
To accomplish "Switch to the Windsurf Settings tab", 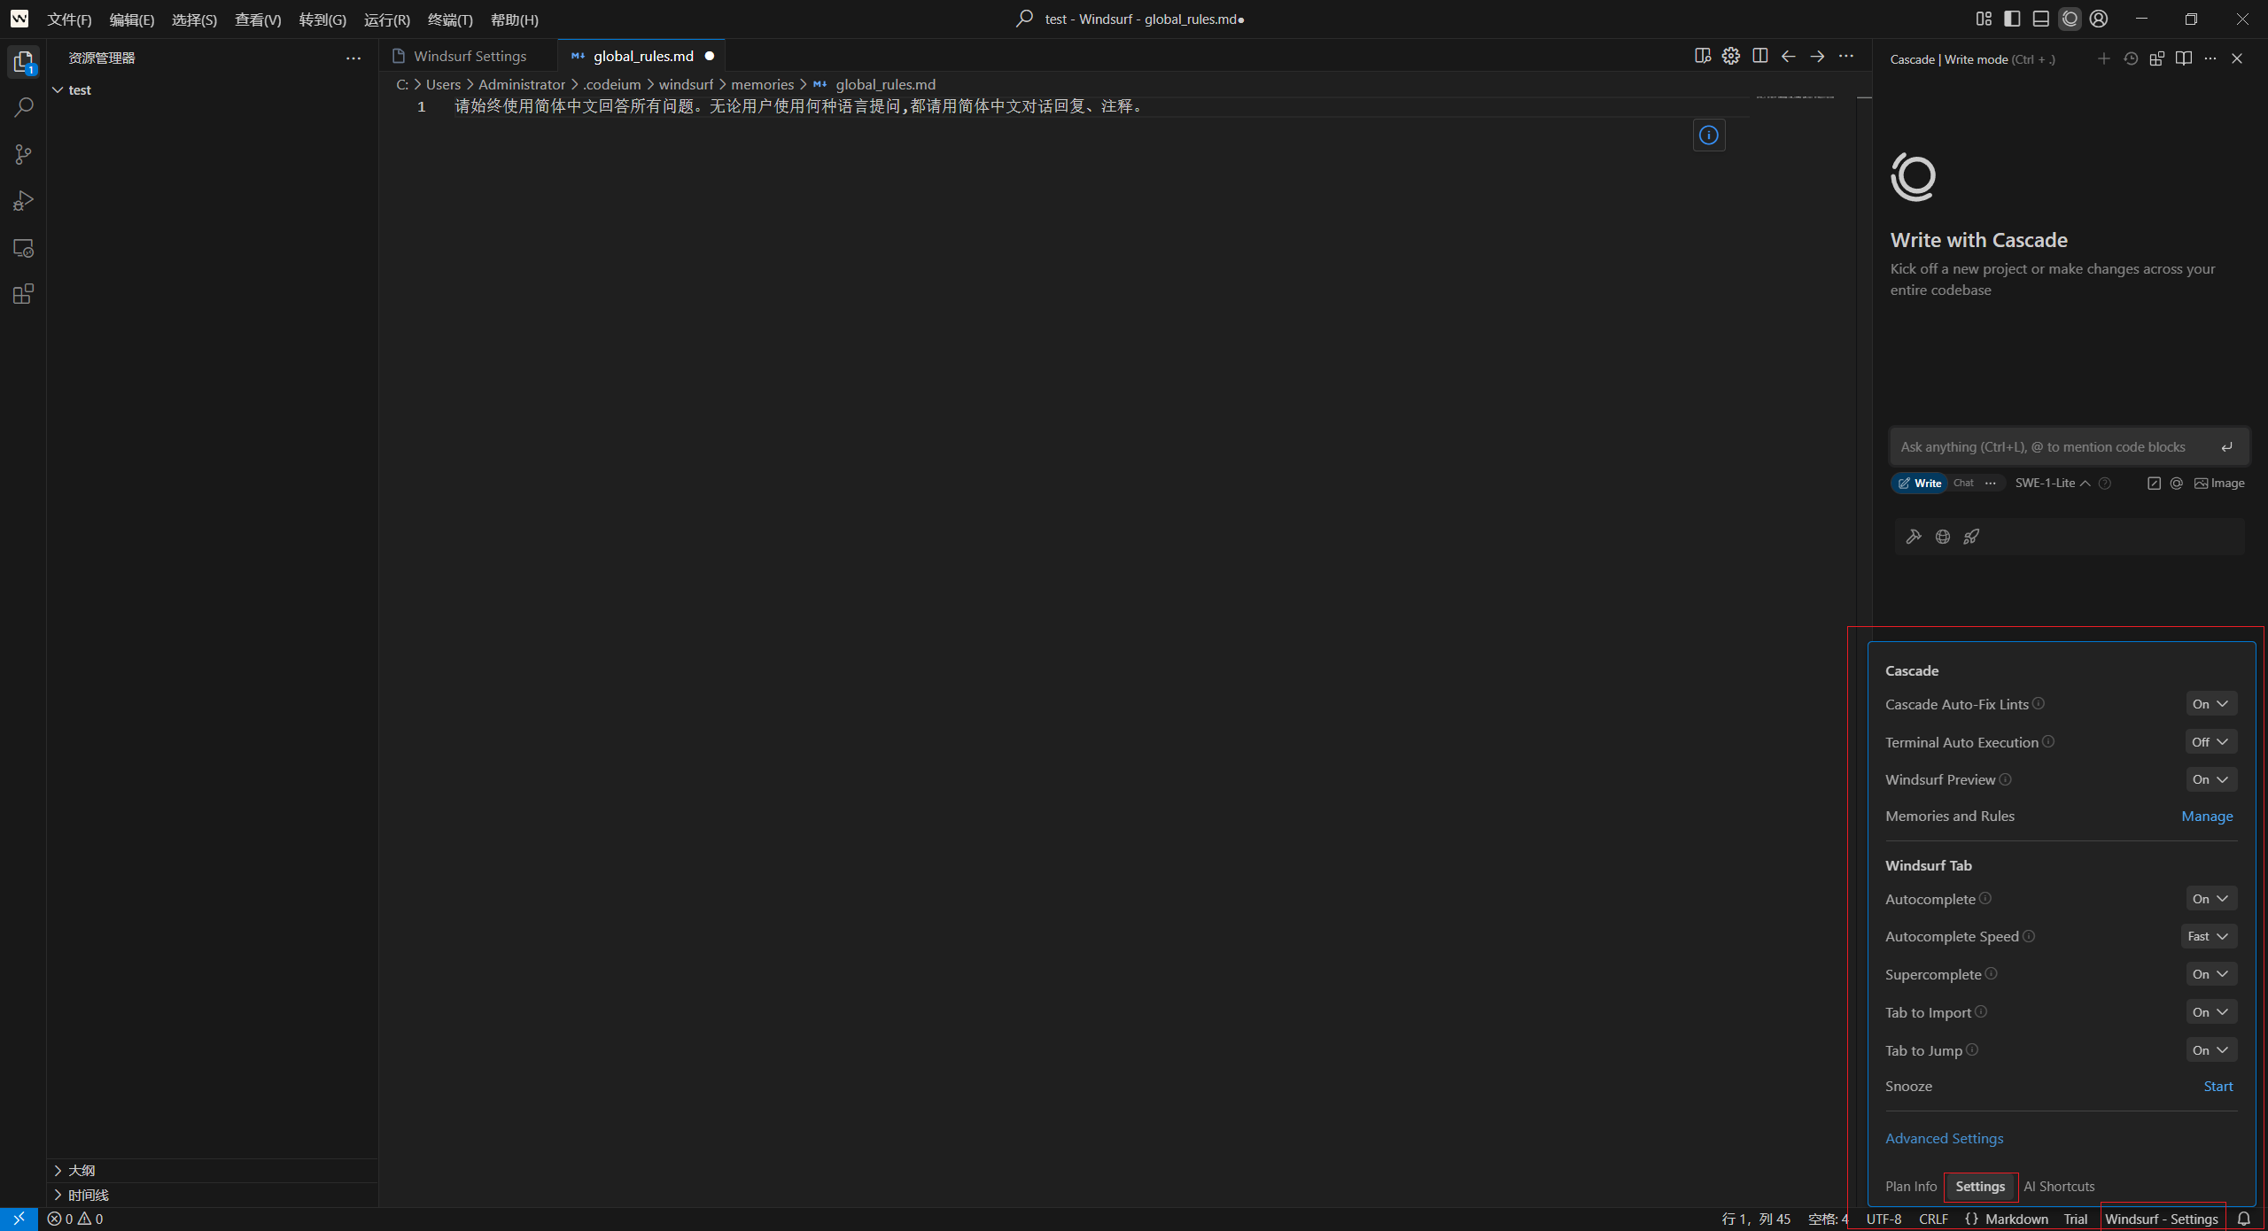I will tap(470, 57).
